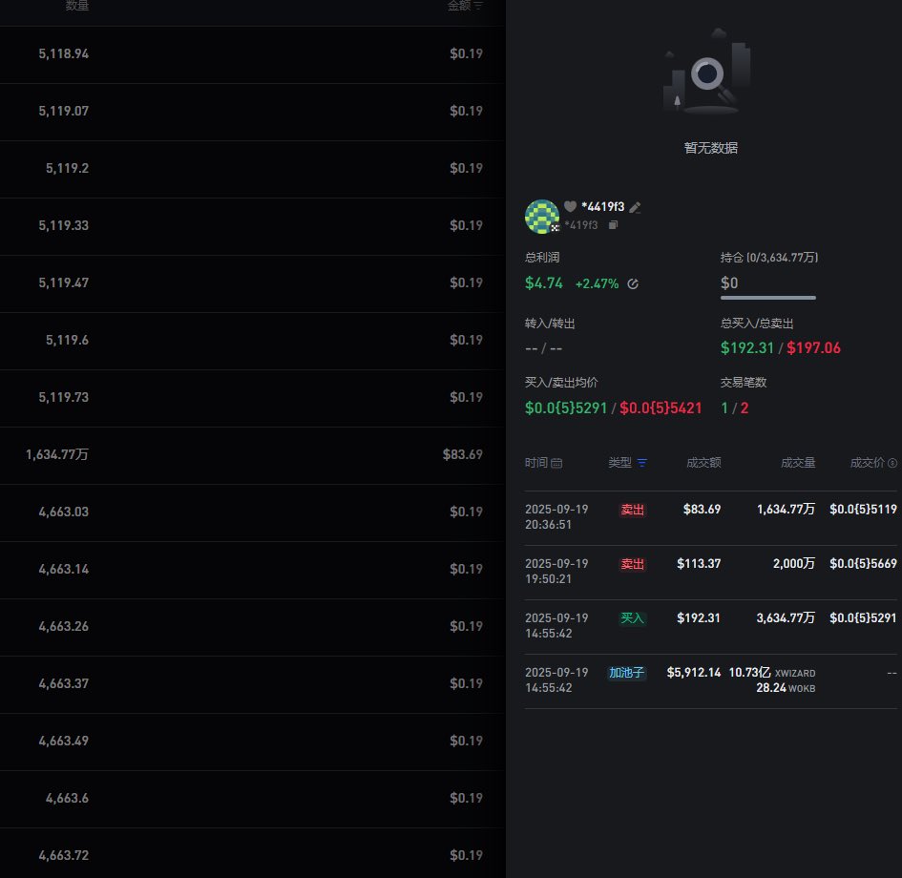Select amount $5,912.14 in pool row
The image size is (902, 878).
(x=694, y=672)
